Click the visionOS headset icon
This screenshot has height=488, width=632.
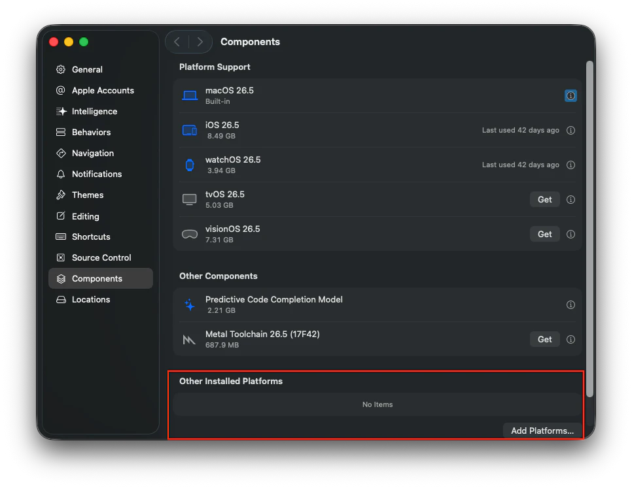click(x=190, y=234)
